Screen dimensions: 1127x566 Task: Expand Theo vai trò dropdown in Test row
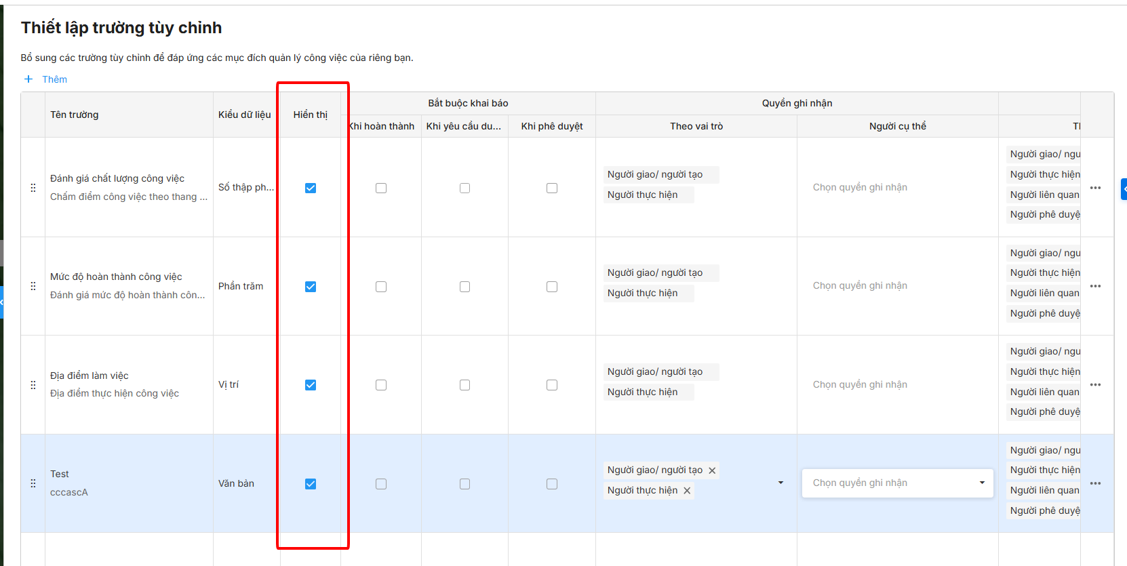coord(780,483)
